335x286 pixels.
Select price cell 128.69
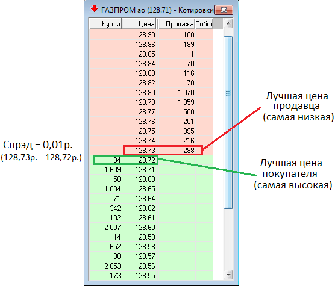140,179
